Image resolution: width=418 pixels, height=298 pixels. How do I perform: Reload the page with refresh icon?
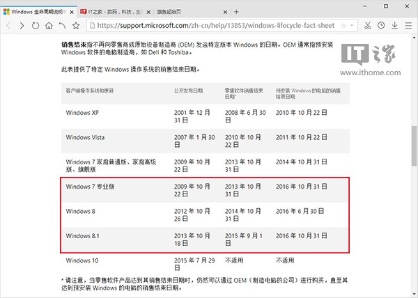(36, 26)
